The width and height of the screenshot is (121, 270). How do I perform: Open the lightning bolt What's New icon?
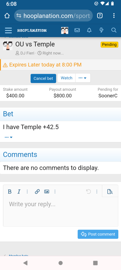(101, 30)
